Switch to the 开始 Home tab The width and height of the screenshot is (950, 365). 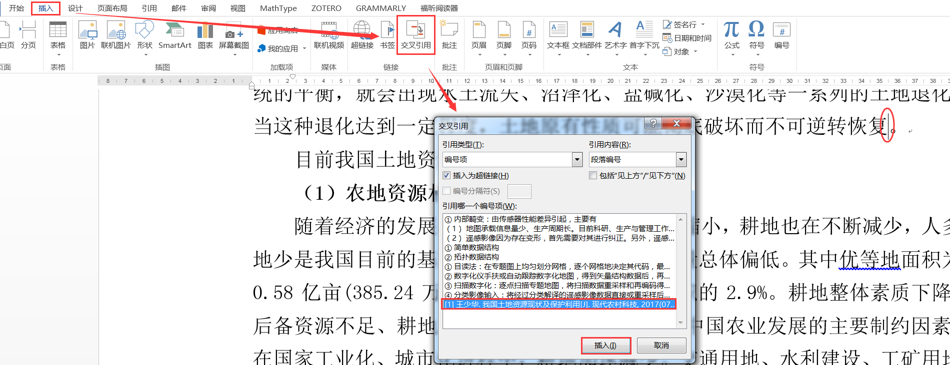[16, 8]
